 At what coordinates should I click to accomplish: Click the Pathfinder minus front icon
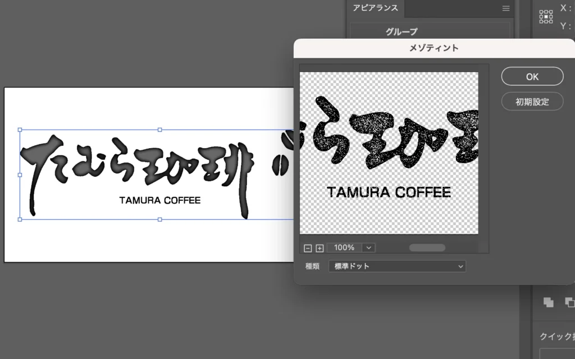[x=569, y=302]
